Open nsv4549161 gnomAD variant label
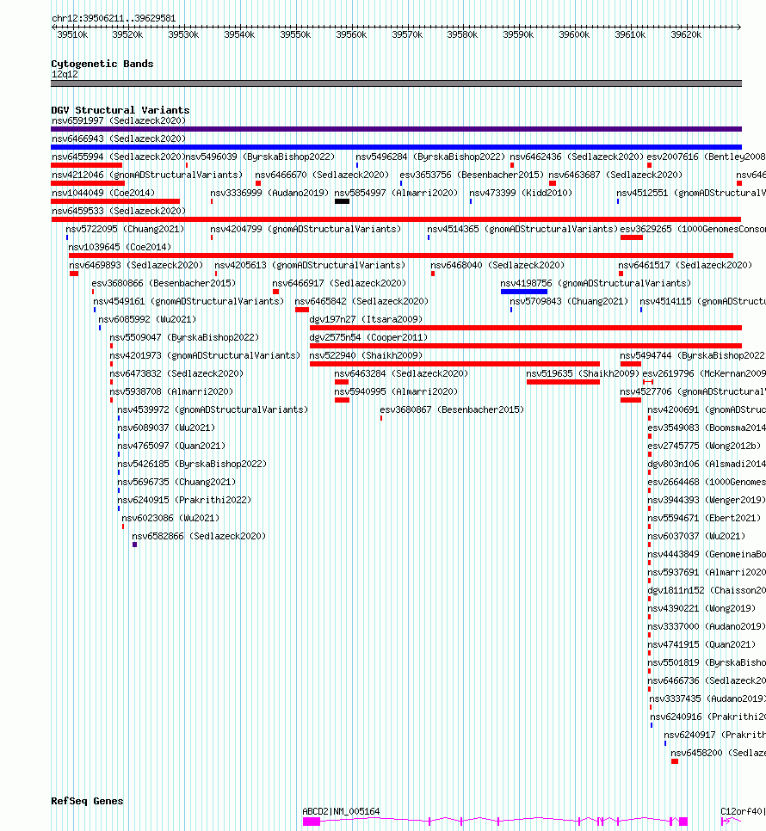 point(188,301)
